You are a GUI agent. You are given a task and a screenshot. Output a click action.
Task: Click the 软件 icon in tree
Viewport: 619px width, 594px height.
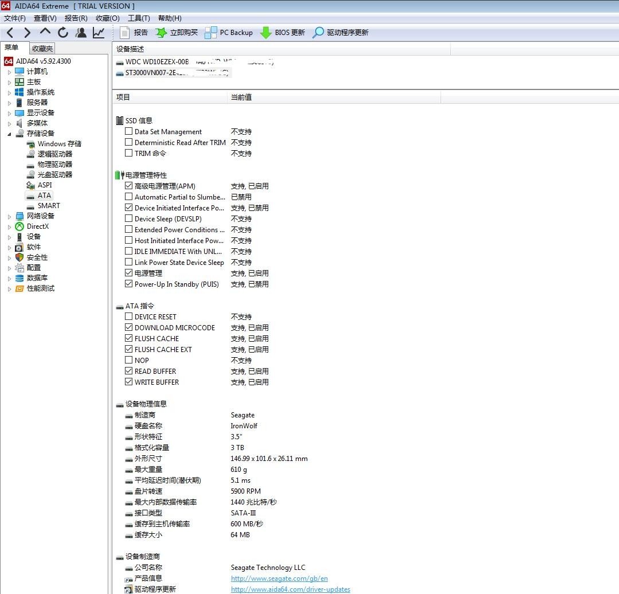tap(19, 247)
